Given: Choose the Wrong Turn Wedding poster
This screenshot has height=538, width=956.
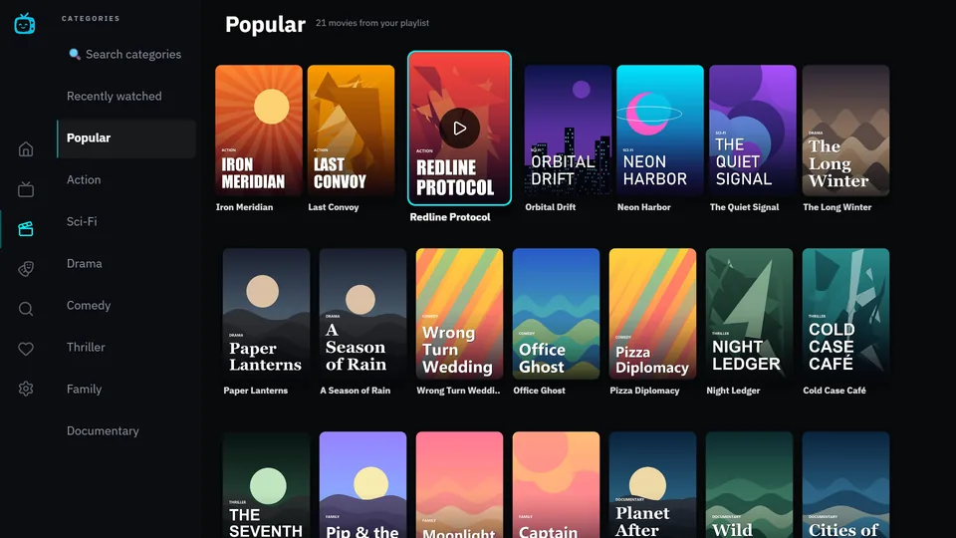Looking at the screenshot, I should (x=459, y=314).
